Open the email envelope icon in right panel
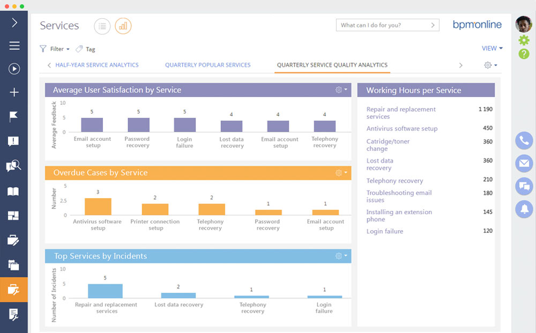 tap(524, 163)
